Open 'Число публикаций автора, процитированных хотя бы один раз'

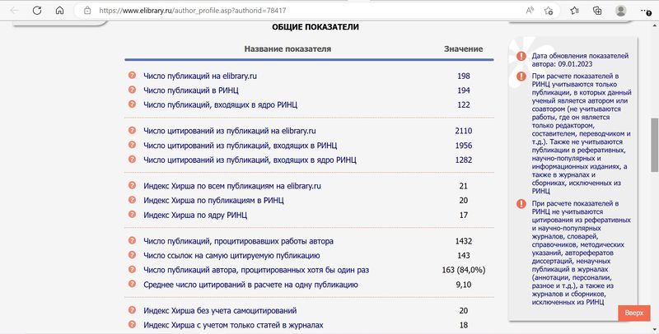point(256,270)
